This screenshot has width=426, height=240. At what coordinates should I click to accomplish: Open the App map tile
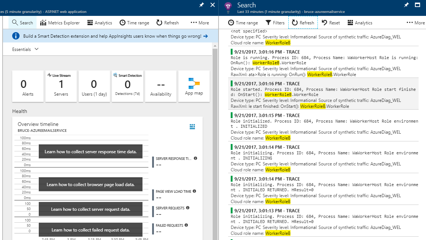point(194,86)
